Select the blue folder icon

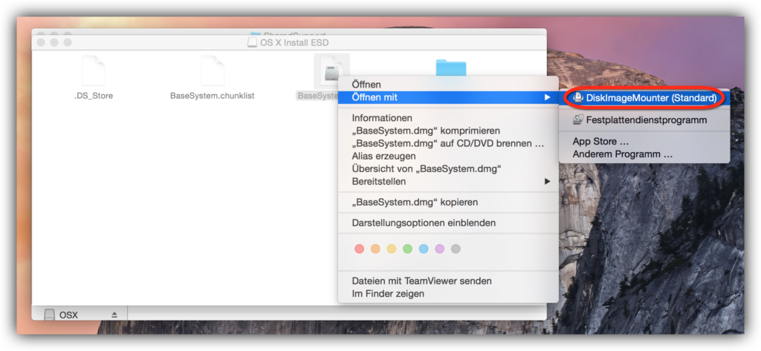click(451, 68)
